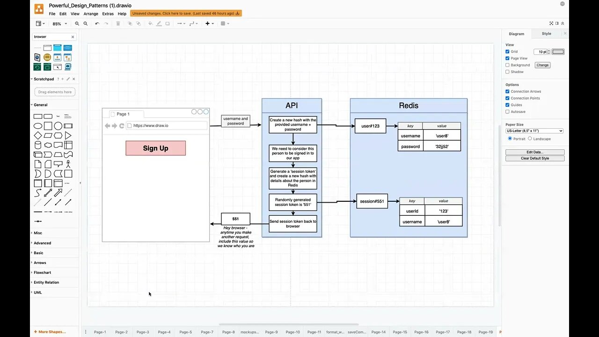This screenshot has width=599, height=337.
Task: Add to Scratchpad with plus icon
Action: coord(63,79)
